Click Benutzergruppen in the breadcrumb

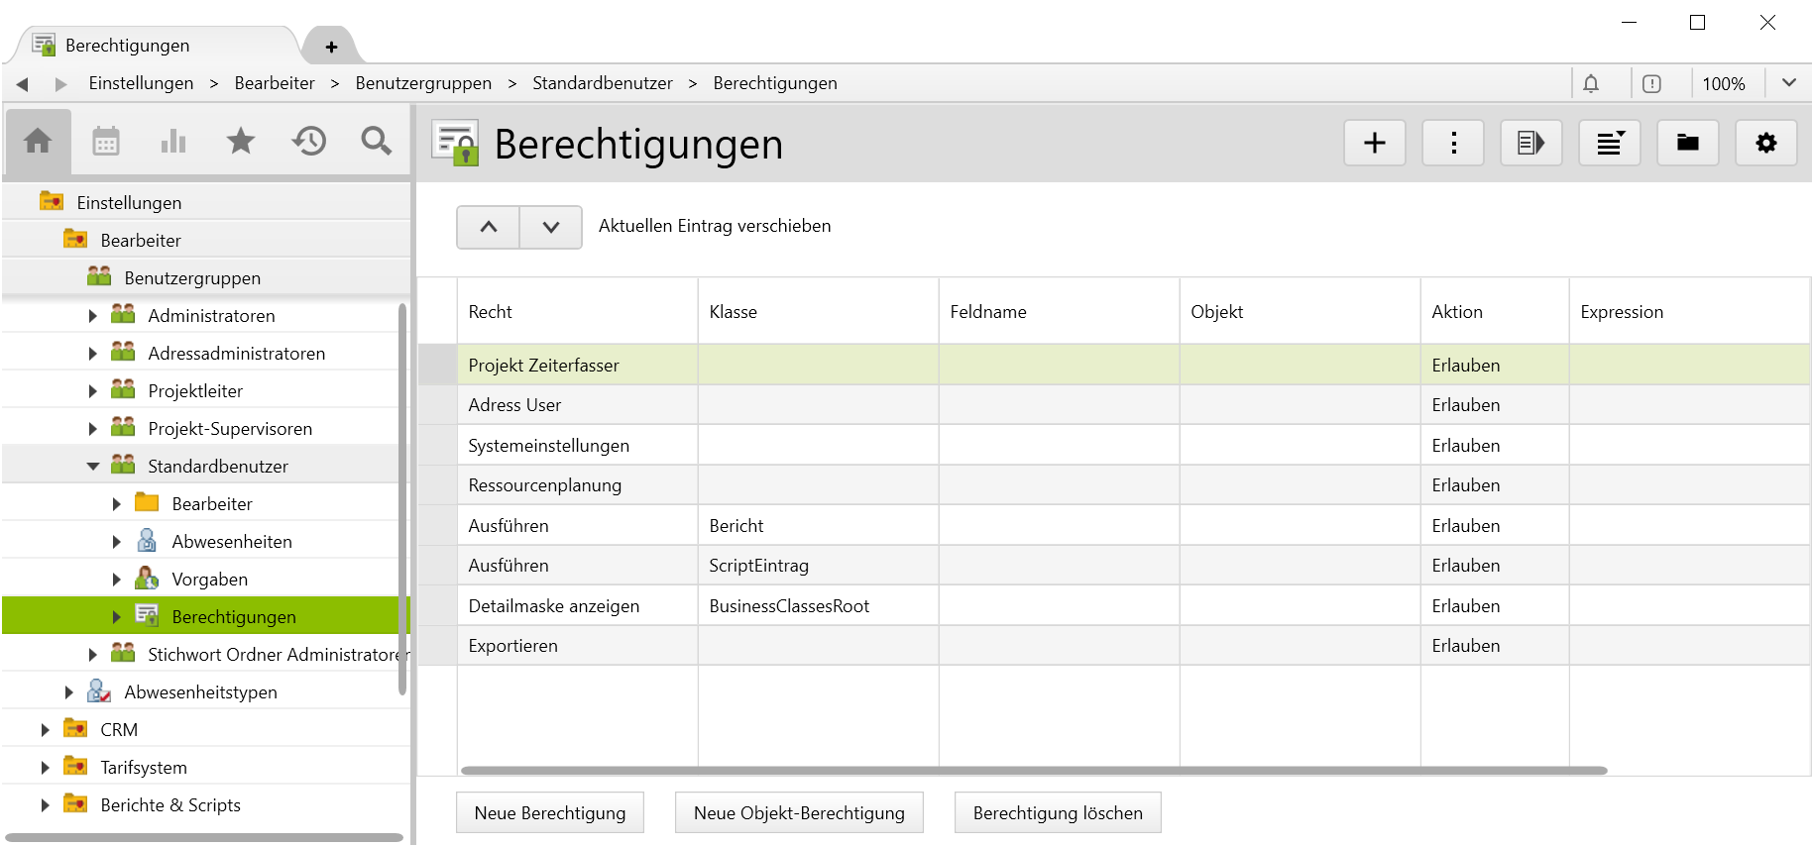point(423,83)
